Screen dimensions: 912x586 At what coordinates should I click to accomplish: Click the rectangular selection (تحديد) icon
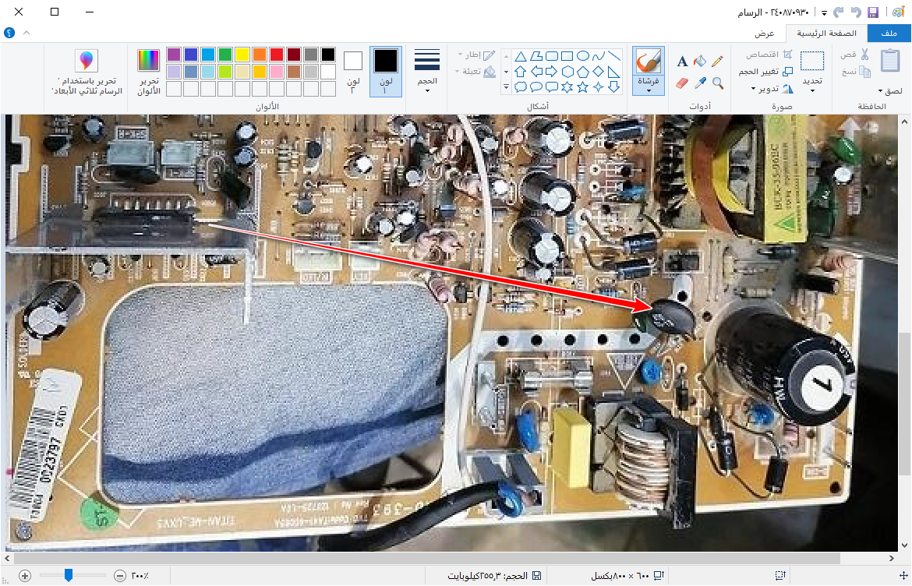click(x=812, y=61)
